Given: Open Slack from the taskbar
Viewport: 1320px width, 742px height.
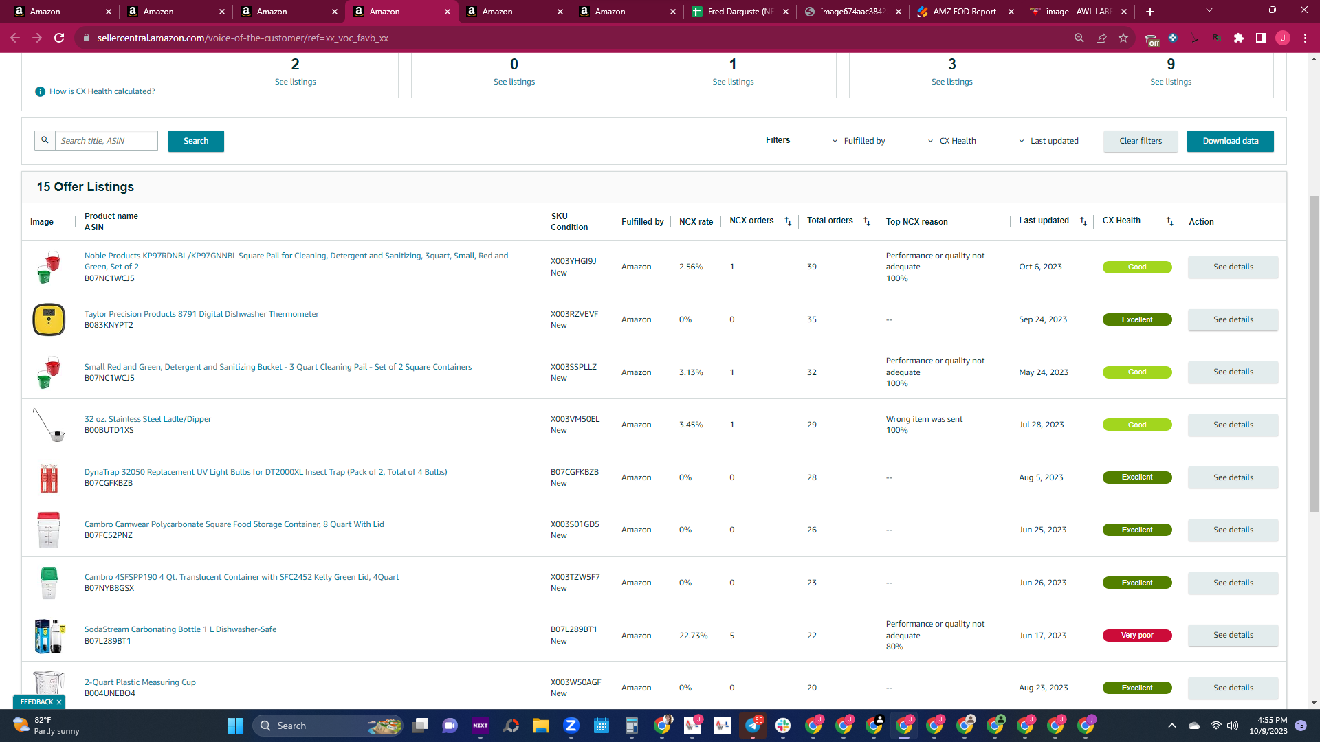Looking at the screenshot, I should [783, 726].
